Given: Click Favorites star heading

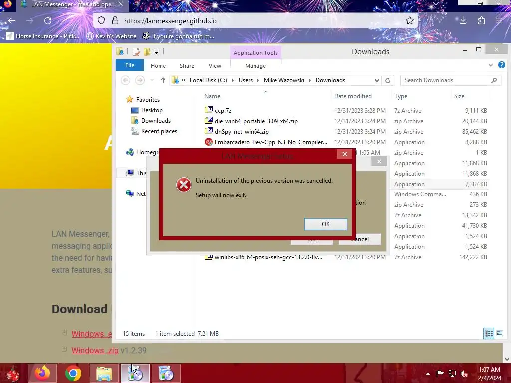Looking at the screenshot, I should click(143, 99).
